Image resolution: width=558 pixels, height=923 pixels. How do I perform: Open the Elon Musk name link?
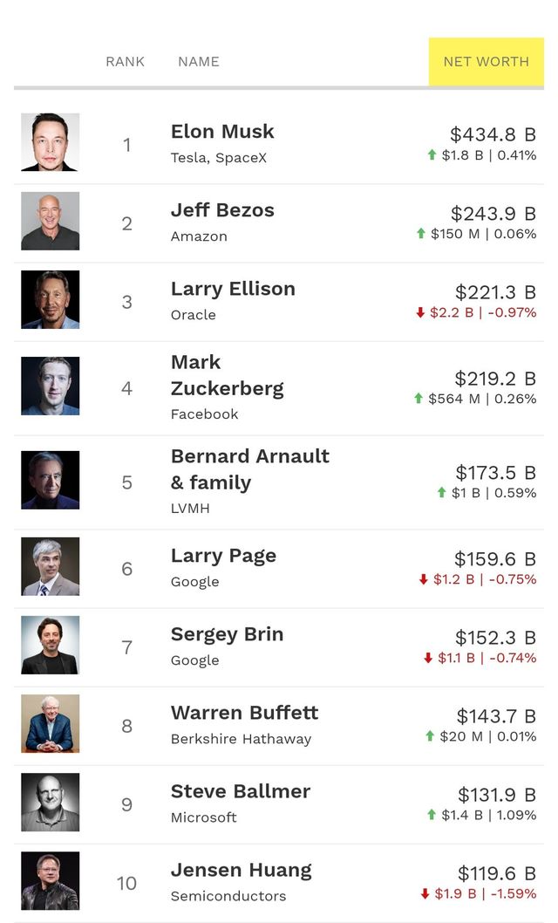(x=222, y=132)
